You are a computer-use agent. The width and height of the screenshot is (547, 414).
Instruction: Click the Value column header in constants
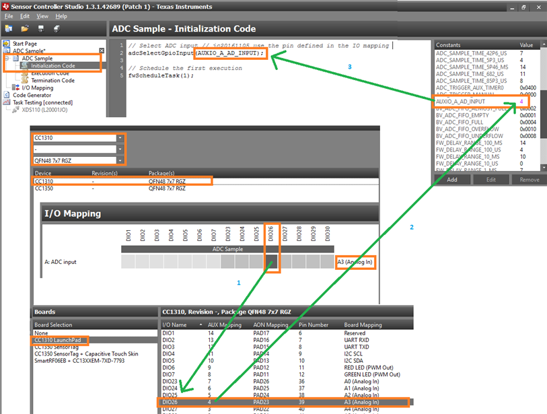[526, 45]
